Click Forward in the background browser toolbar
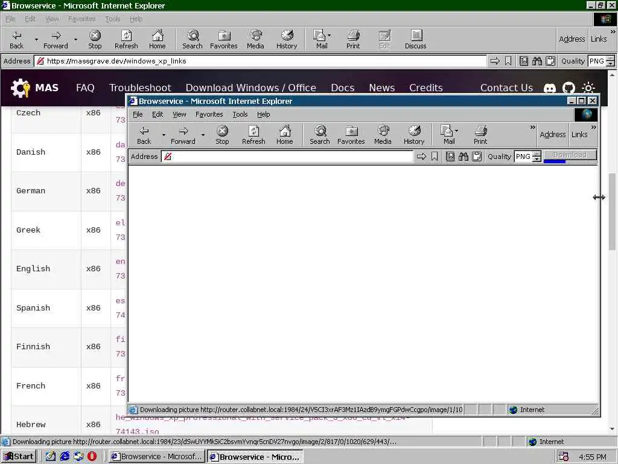Viewport: 618px width, 464px height. [x=56, y=39]
